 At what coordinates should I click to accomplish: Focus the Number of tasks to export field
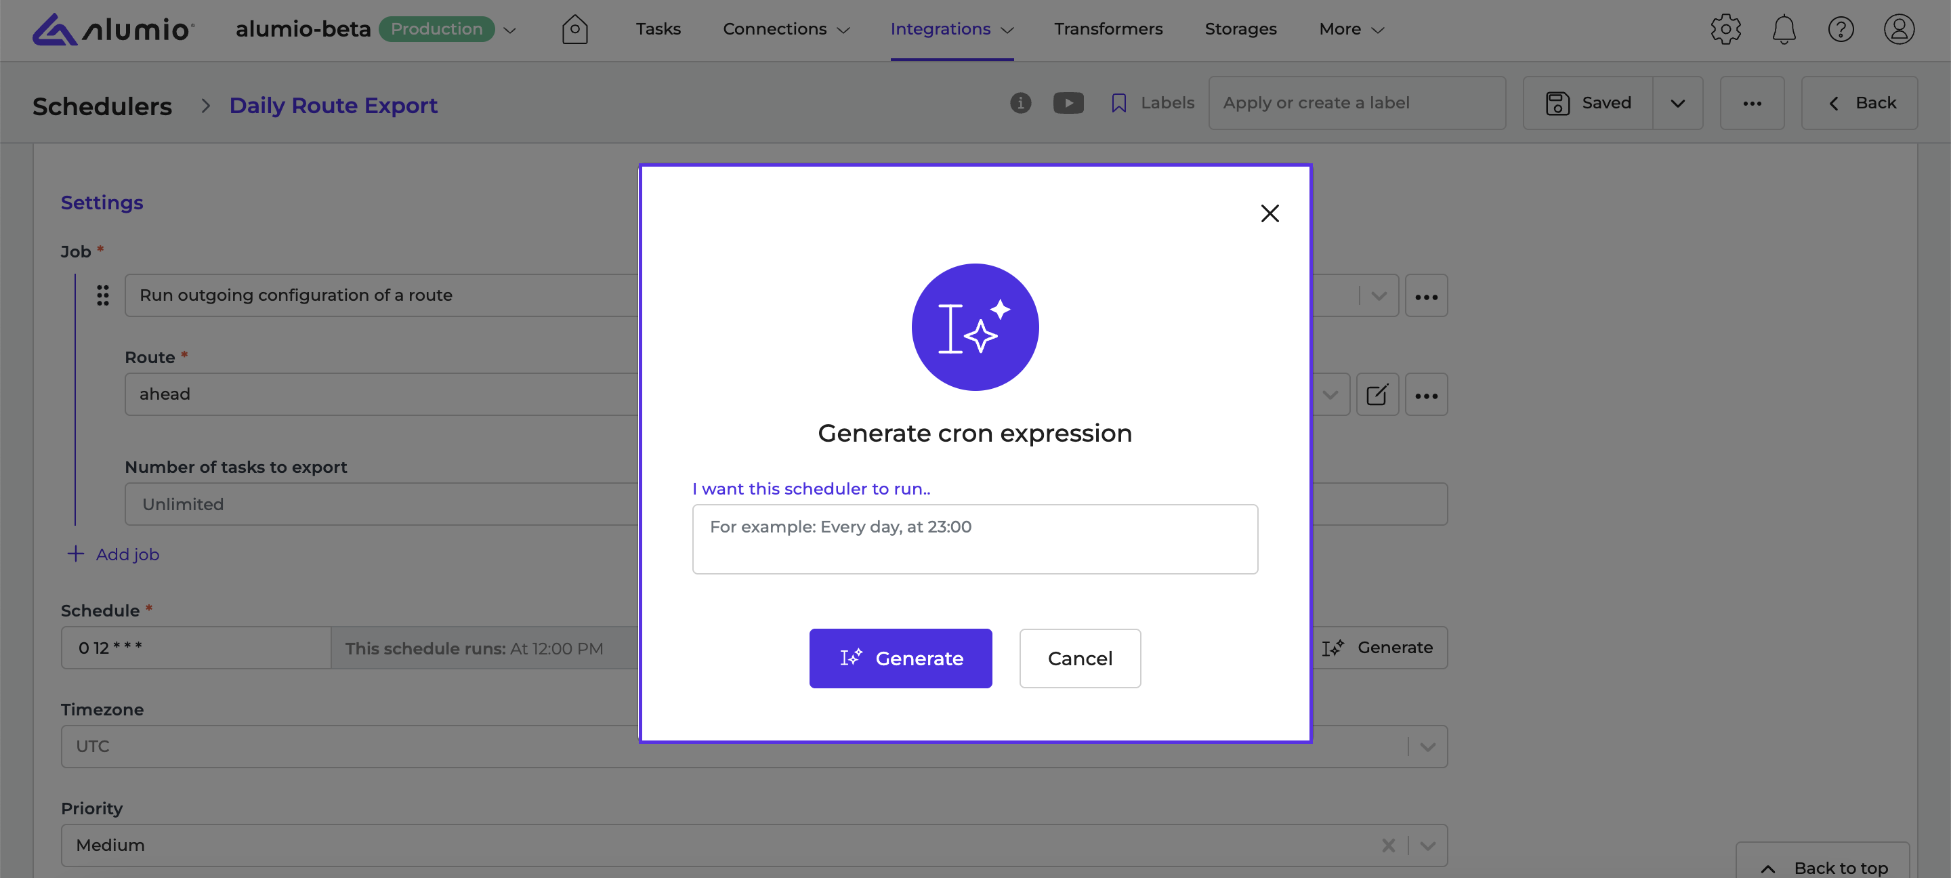click(786, 505)
